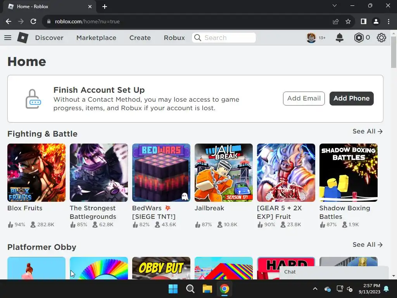The width and height of the screenshot is (397, 298).
Task: Open the Create menu item
Action: pos(140,38)
